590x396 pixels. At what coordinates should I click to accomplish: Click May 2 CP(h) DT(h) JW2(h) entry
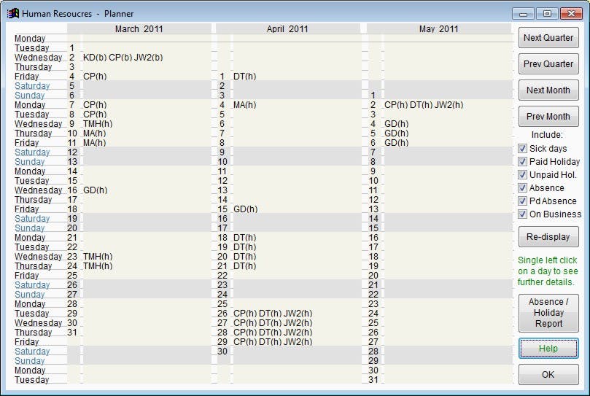coord(424,104)
